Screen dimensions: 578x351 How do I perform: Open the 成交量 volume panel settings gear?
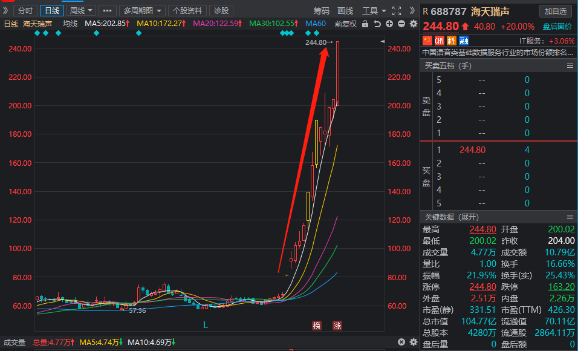point(414,342)
